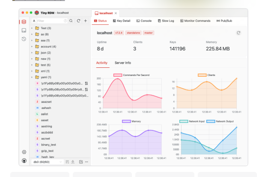Open the Pub/Sub tab
Screen dimensions: 274x177
pyautogui.click(x=224, y=21)
